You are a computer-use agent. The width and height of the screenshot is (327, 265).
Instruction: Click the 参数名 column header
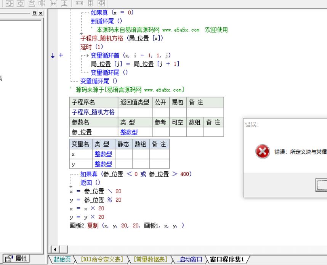click(94, 122)
